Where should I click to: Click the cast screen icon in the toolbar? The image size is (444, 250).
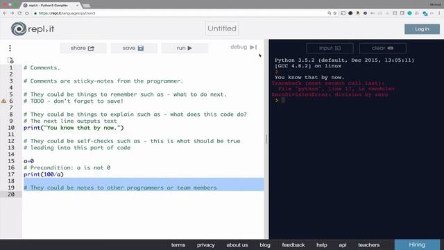tap(343, 13)
